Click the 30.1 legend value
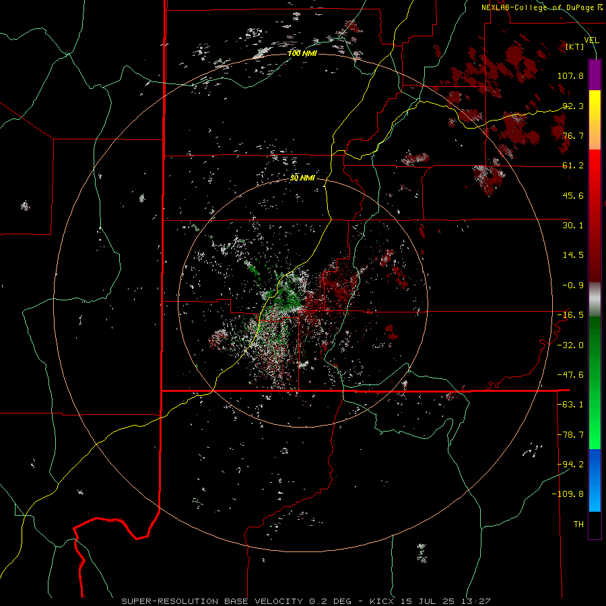The width and height of the screenshot is (606, 606). (573, 226)
